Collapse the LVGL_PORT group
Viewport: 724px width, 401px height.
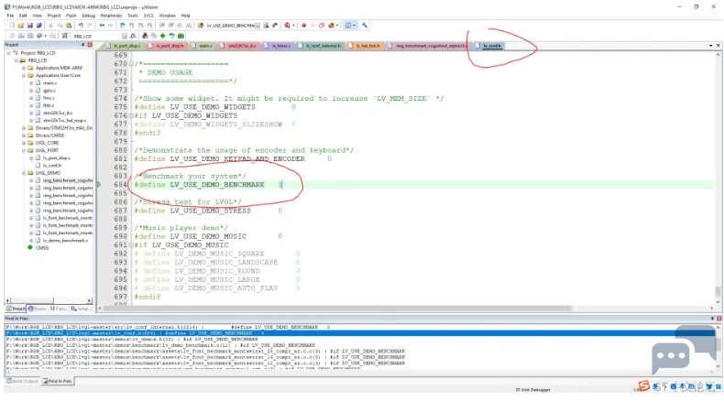[24, 150]
